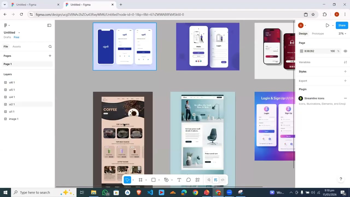Click the page background color swatch
Image resolution: width=350 pixels, height=197 pixels.
pyautogui.click(x=302, y=51)
